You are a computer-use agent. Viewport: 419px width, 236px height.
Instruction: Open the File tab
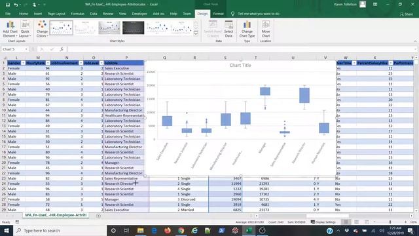(8, 14)
